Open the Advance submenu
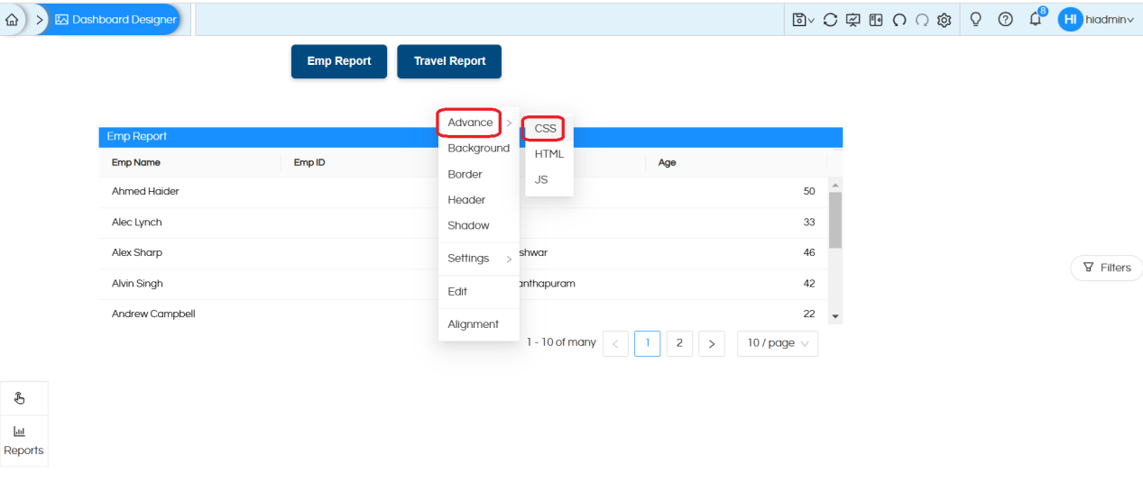 tap(478, 123)
